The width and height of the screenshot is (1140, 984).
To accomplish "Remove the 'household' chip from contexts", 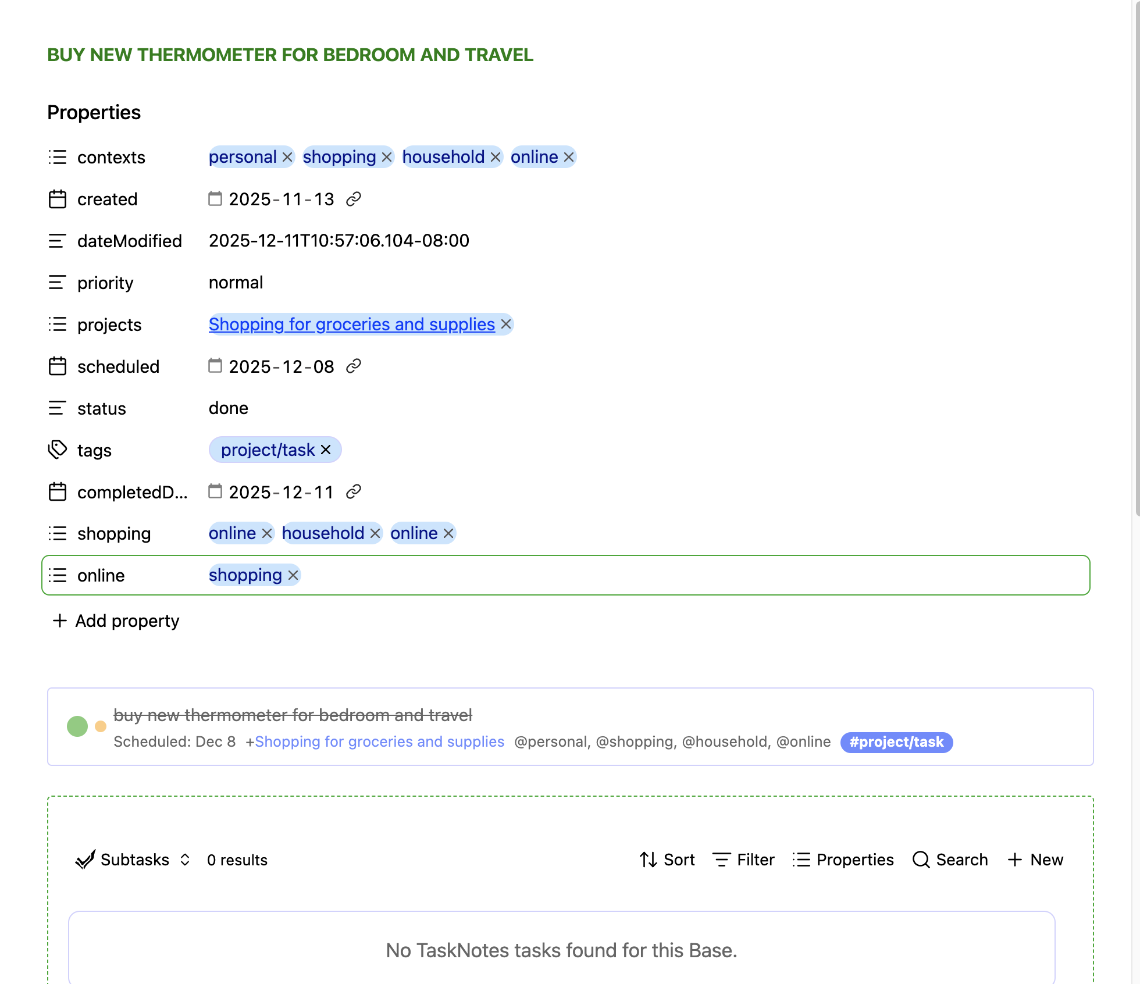I will pos(496,157).
